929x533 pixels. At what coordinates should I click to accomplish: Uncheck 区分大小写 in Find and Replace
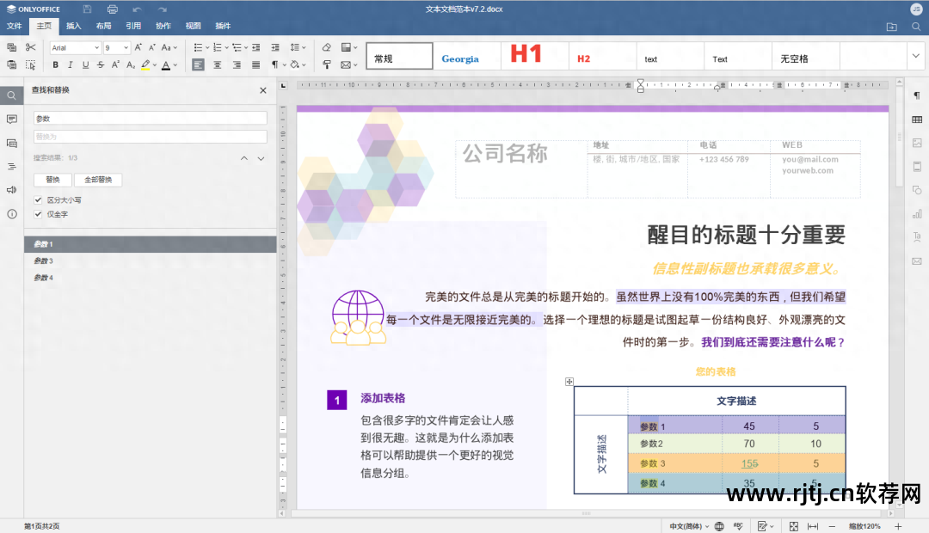point(37,200)
